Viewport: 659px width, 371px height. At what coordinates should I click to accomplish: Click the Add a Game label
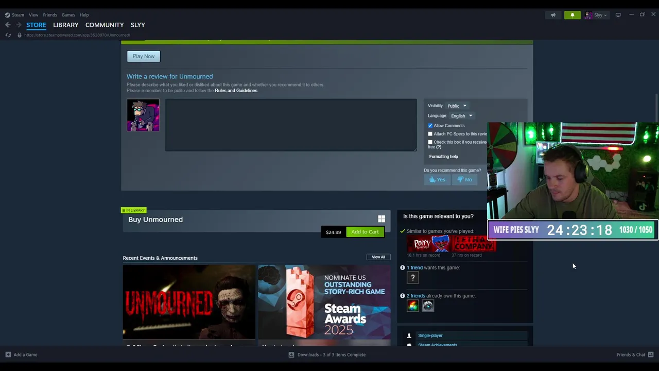(25, 355)
